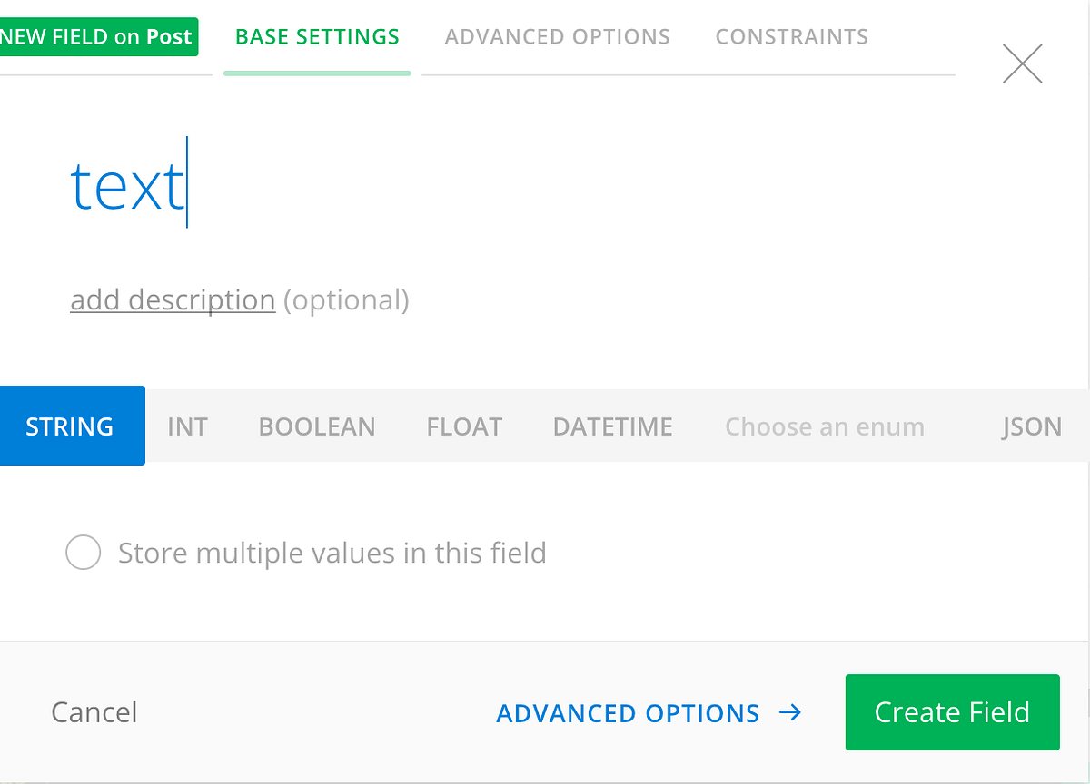Cancel the field creation

point(94,712)
